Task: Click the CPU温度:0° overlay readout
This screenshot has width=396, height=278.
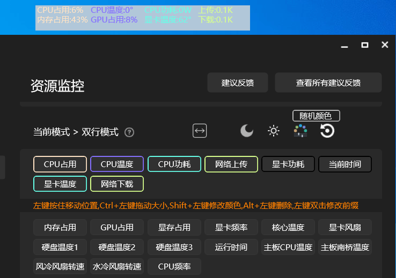Action: [112, 10]
